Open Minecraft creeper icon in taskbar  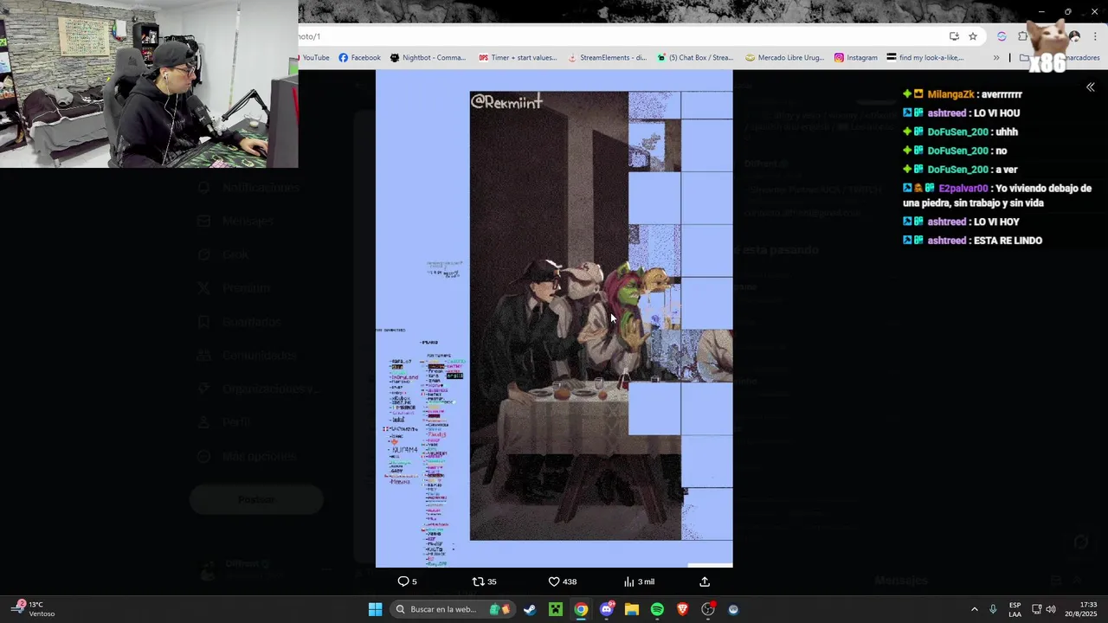(x=555, y=609)
